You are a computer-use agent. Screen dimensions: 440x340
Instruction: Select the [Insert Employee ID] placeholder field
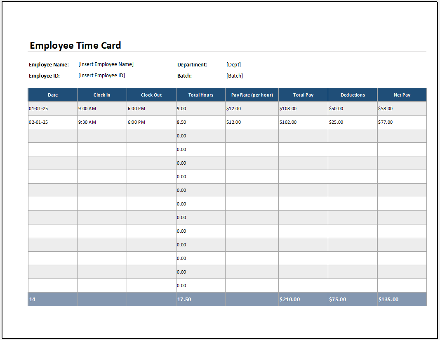pos(101,75)
